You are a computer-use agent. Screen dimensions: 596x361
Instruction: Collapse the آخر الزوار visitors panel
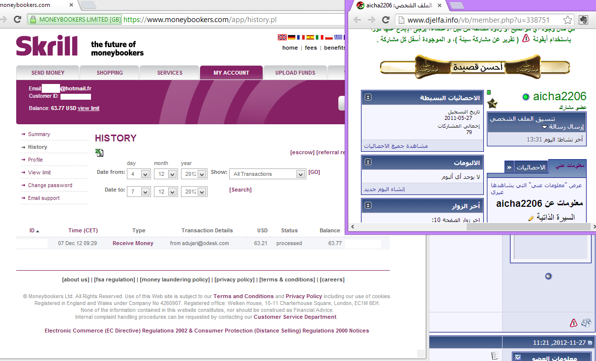368,206
